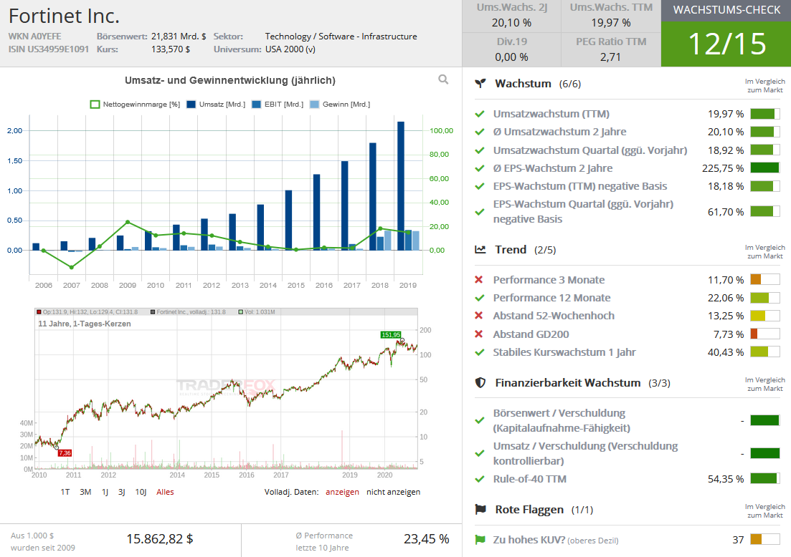Toggle the Nettogewinnmarge [%] legend series
The width and height of the screenshot is (791, 557).
[135, 105]
